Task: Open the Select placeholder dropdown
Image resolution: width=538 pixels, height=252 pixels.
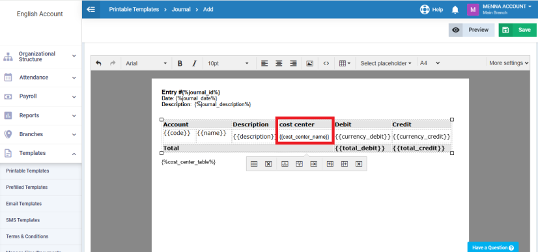Action: tap(386, 63)
